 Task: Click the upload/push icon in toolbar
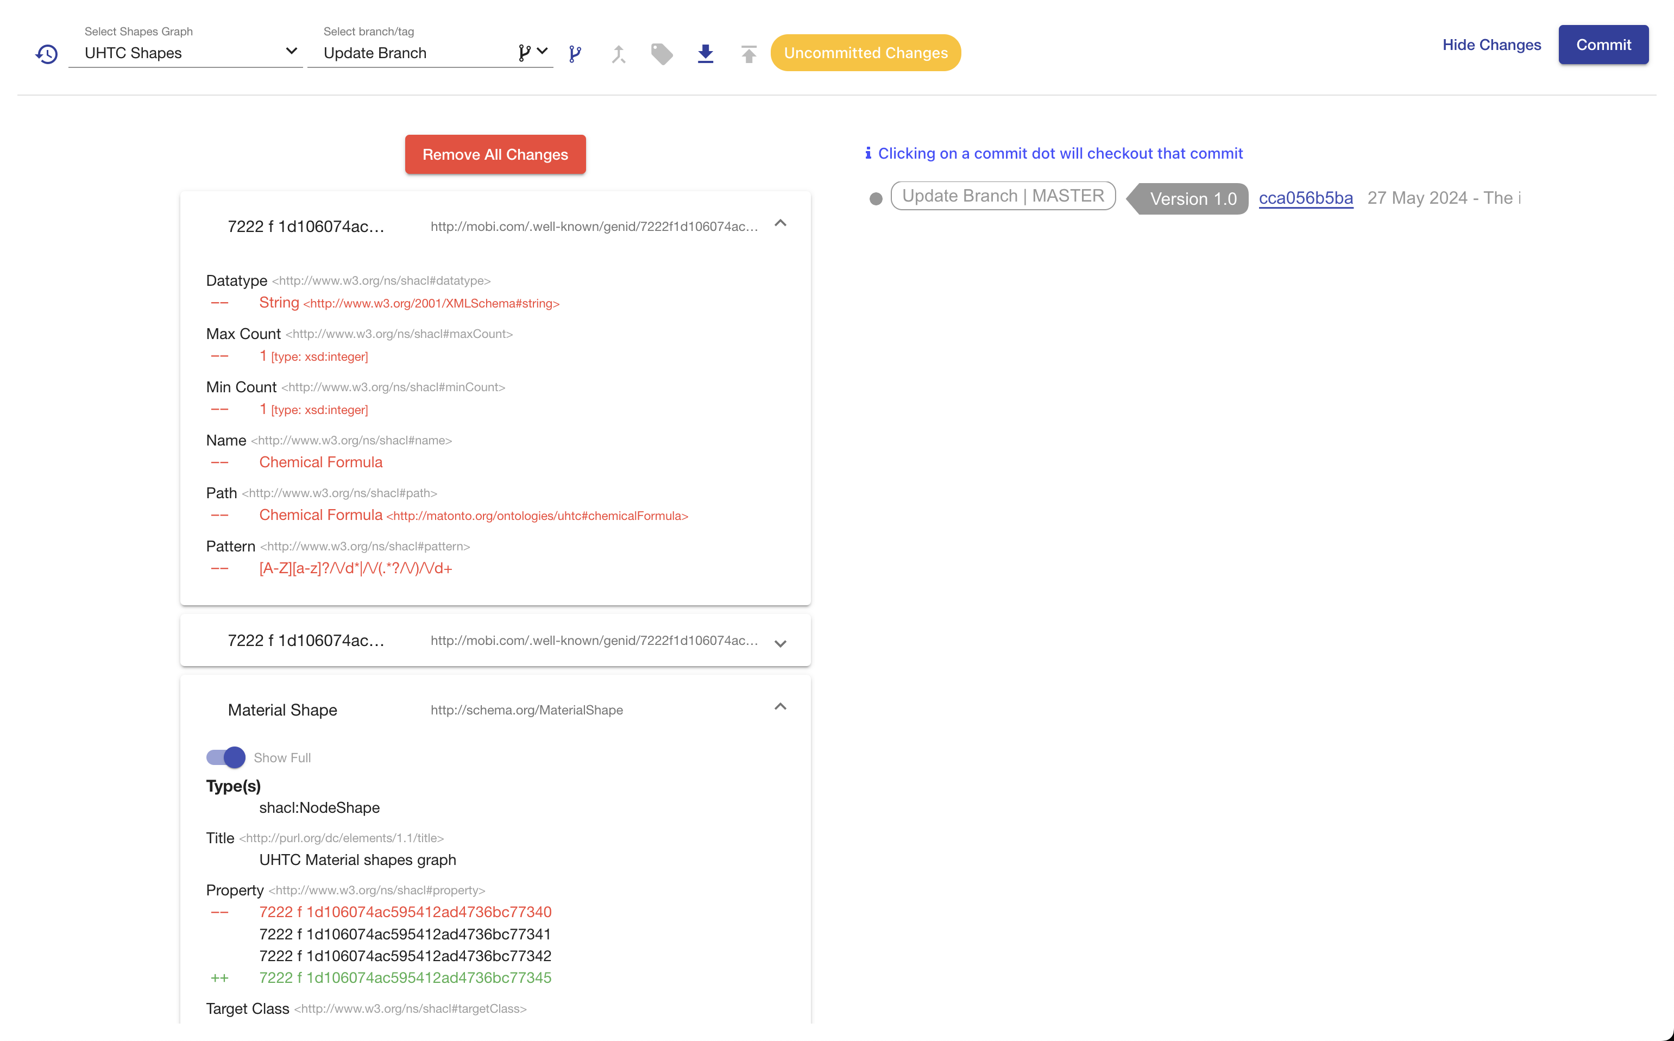(748, 53)
